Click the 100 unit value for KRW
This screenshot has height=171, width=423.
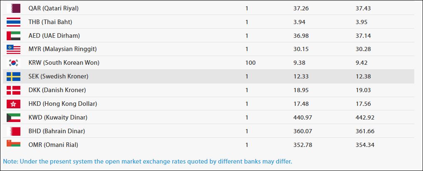tap(250, 63)
